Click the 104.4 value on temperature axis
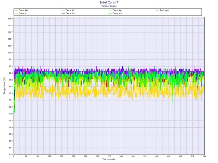The image size is (218, 163). [x=10, y=46]
